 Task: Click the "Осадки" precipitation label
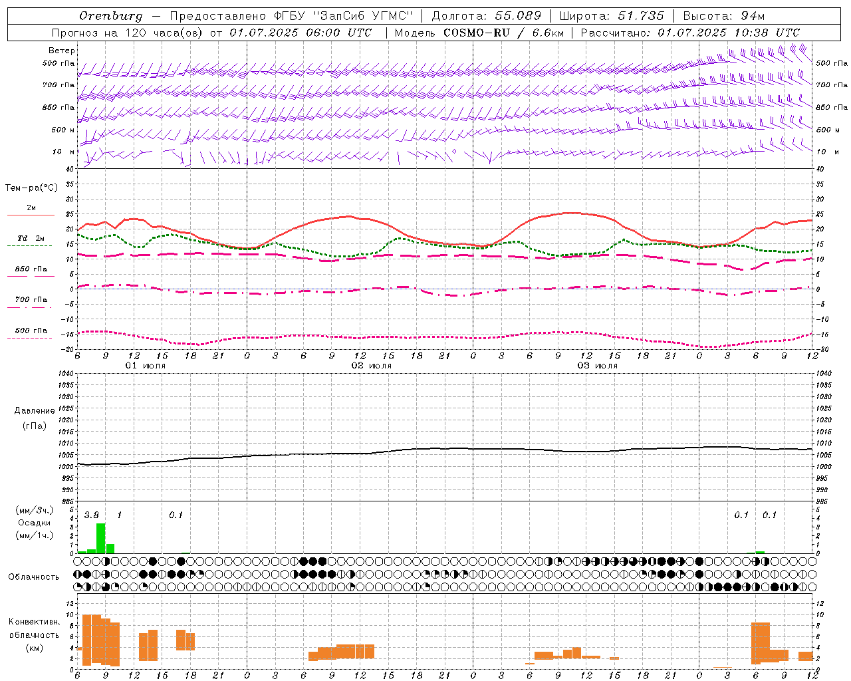point(35,523)
